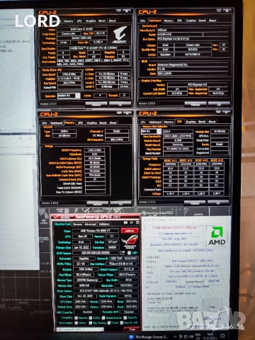
Task: Open the Mainboard tab in the Memory window
Action: 56,123
